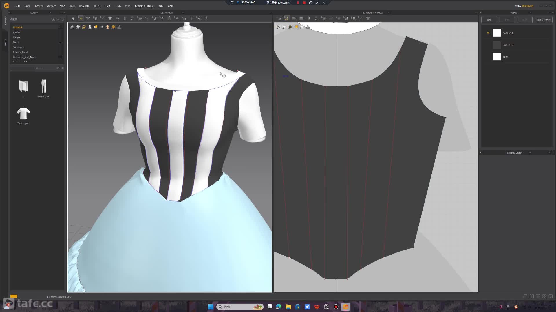Open File Explorer from the taskbar
This screenshot has height=312, width=556.
tap(288, 307)
